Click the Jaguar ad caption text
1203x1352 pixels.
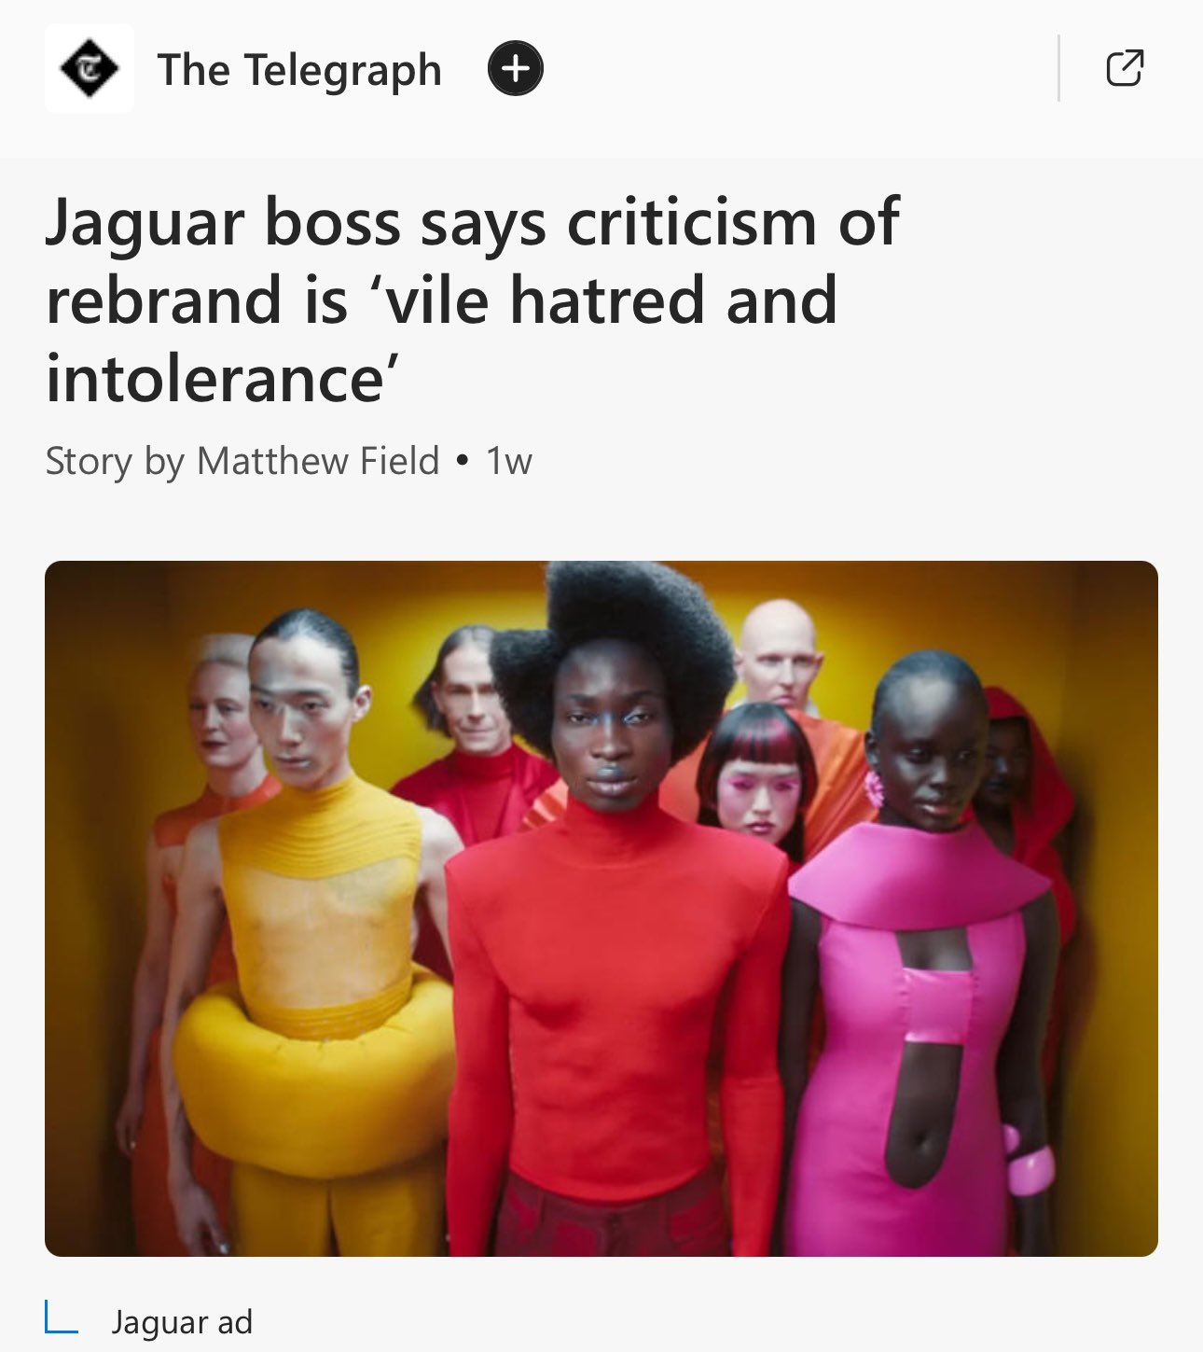click(x=182, y=1322)
